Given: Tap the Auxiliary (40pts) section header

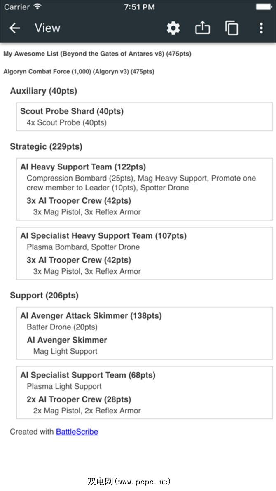Looking at the screenshot, I should 43,91.
